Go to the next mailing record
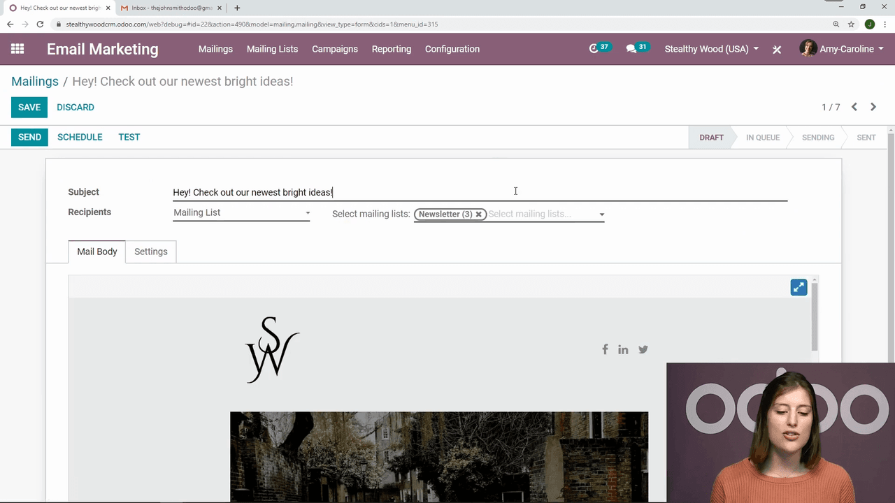This screenshot has height=503, width=895. (x=873, y=107)
